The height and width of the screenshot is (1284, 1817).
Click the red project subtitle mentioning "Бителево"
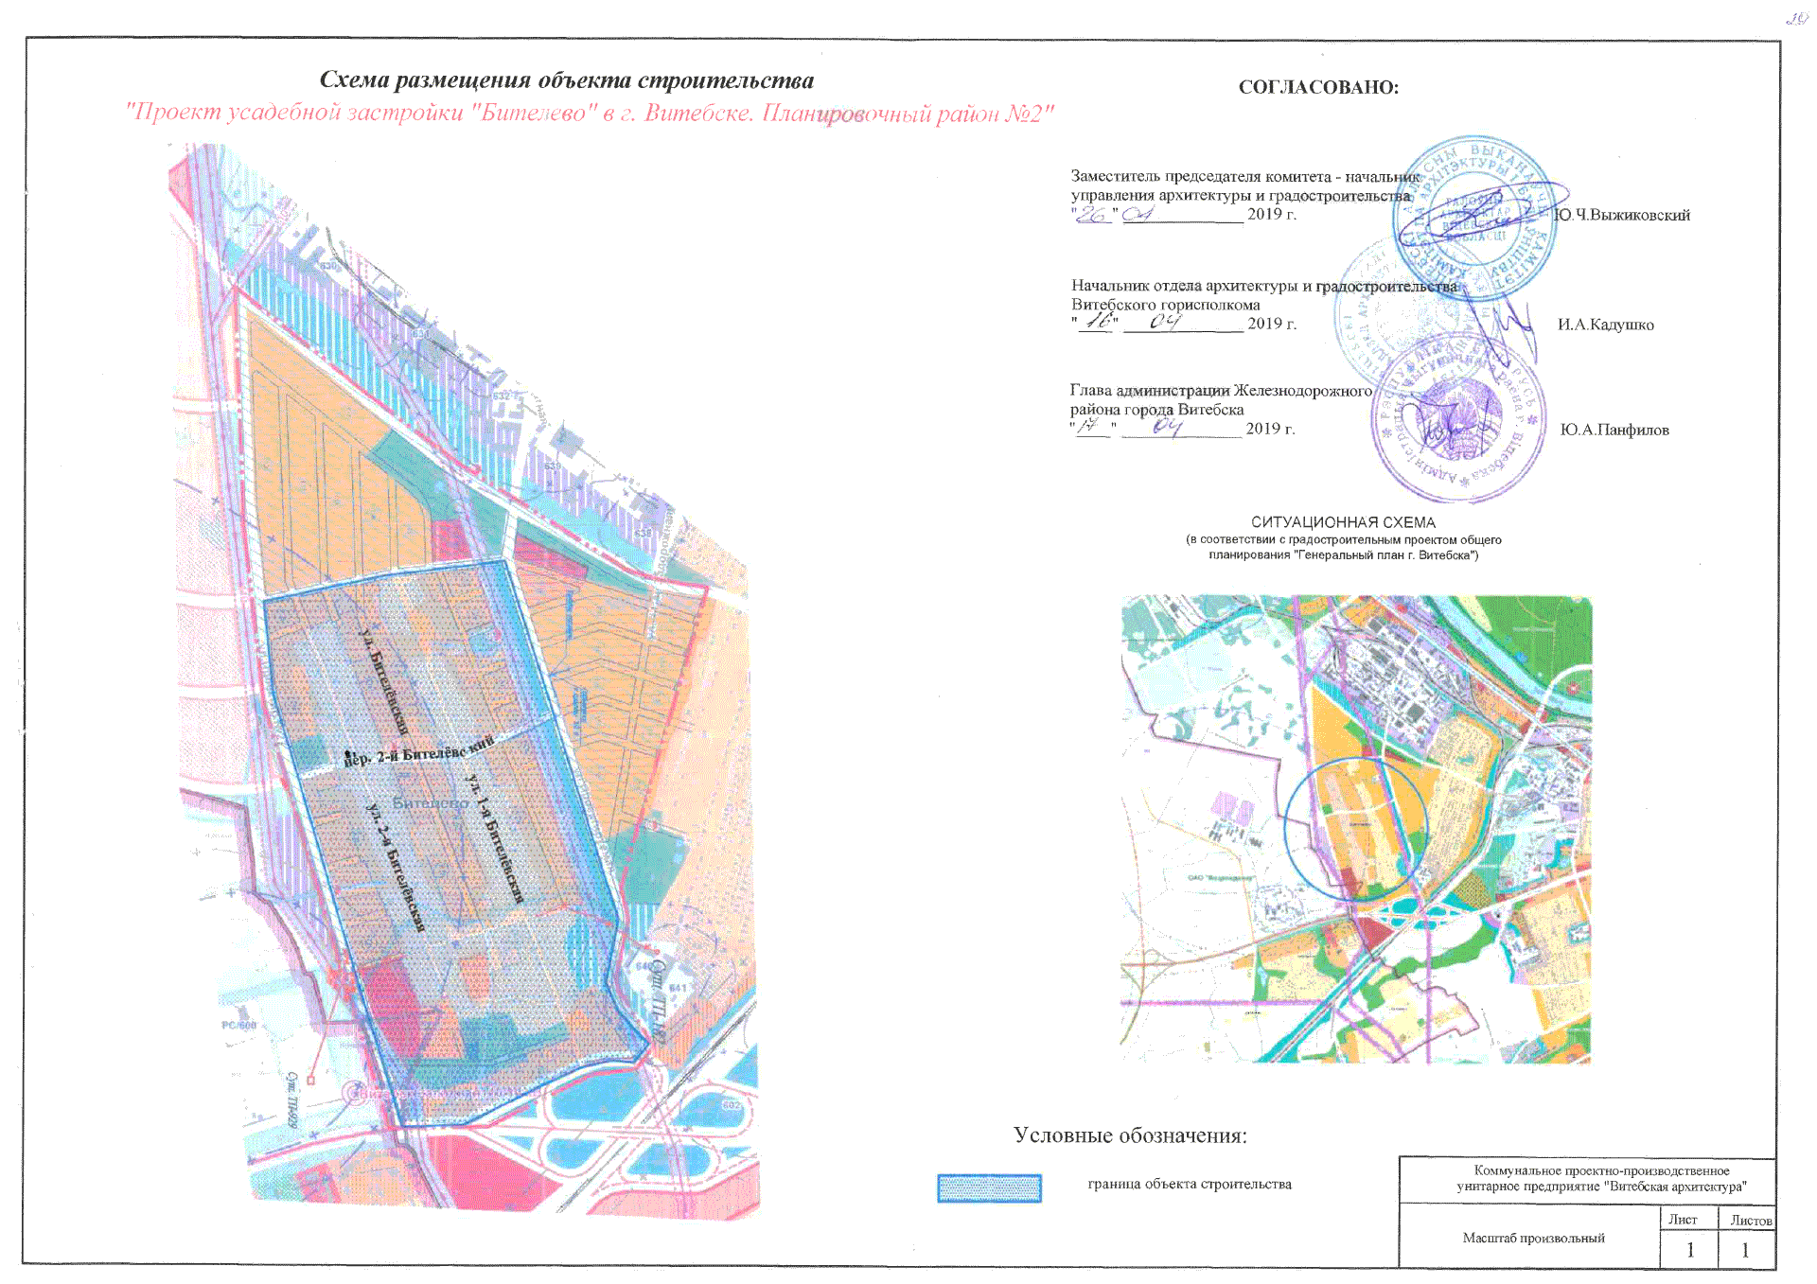pos(590,114)
